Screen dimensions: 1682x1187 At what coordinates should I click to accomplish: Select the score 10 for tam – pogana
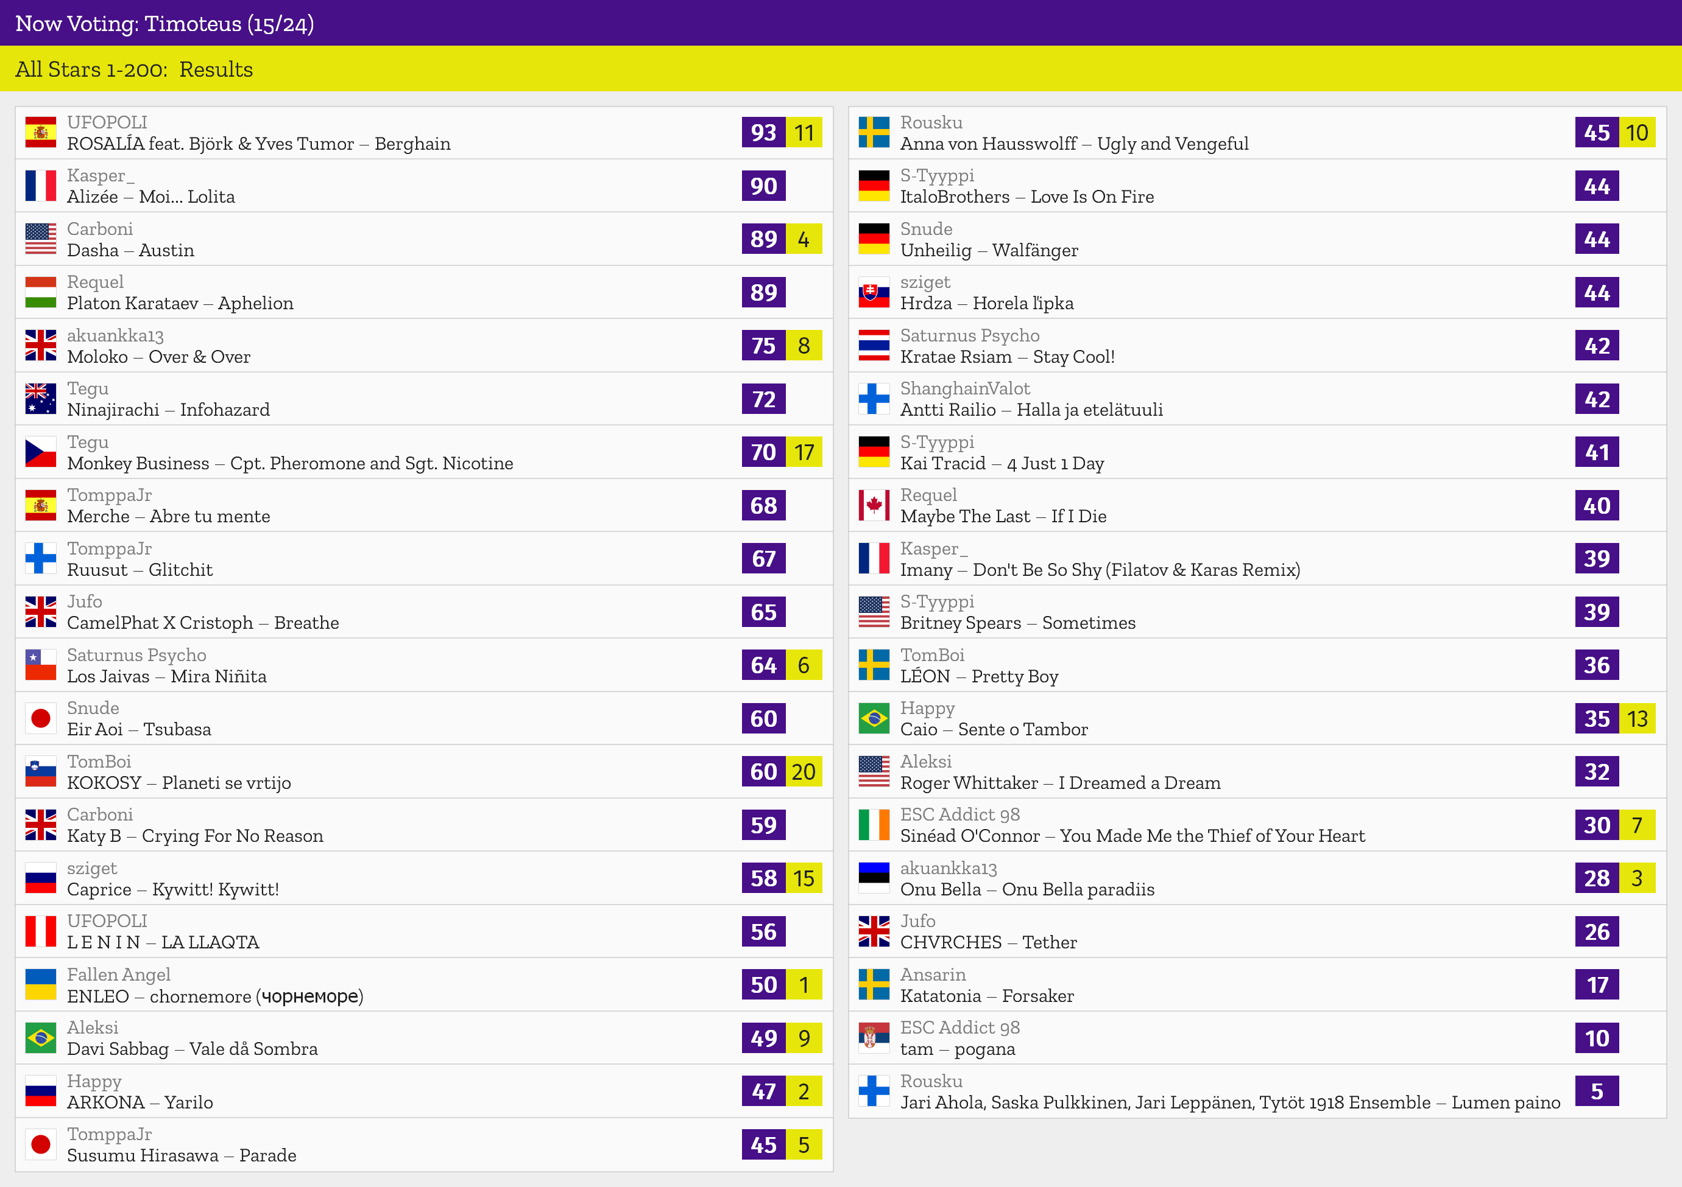(1597, 1038)
